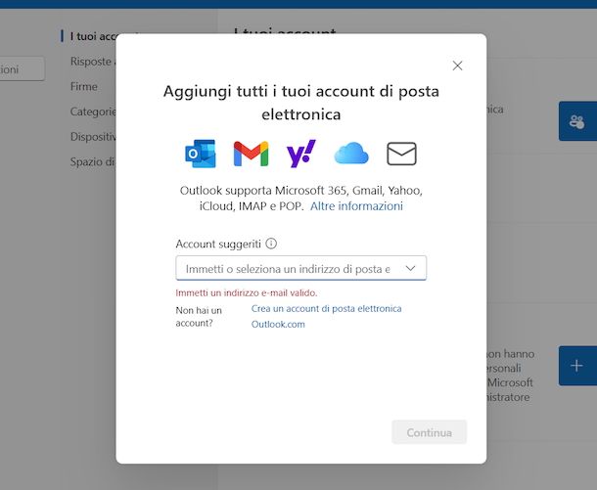
Task: Click the Outlook logo icon
Action: [201, 154]
